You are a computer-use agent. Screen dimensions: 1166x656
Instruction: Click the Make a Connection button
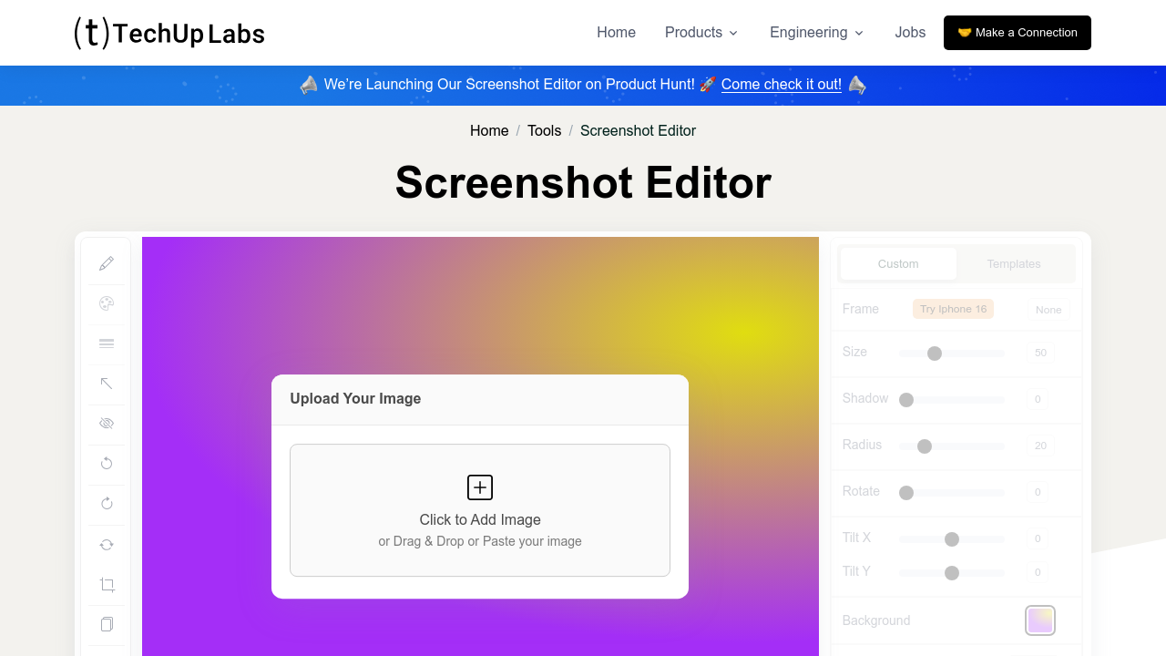(1017, 32)
